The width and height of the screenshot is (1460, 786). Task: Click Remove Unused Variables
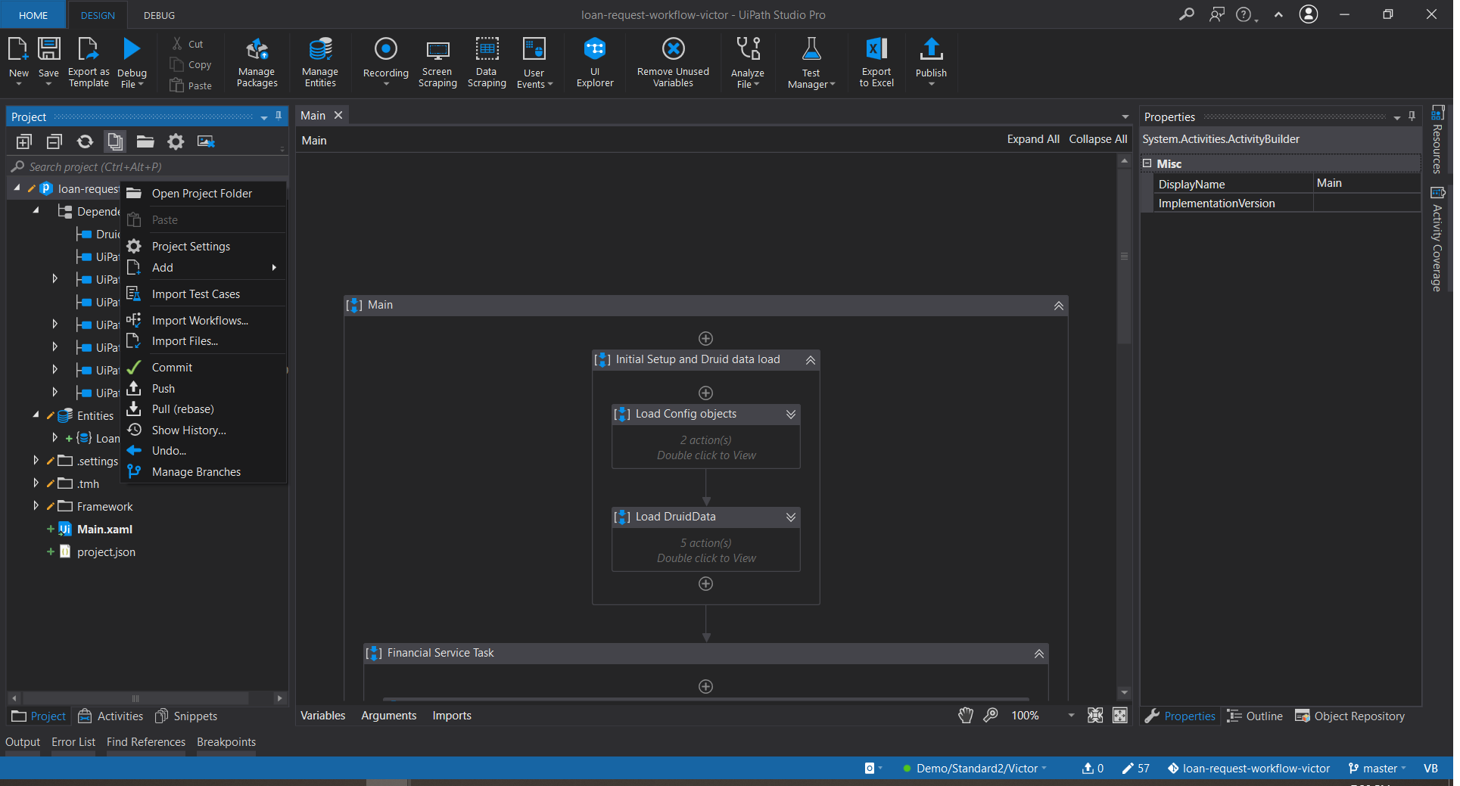tap(673, 63)
